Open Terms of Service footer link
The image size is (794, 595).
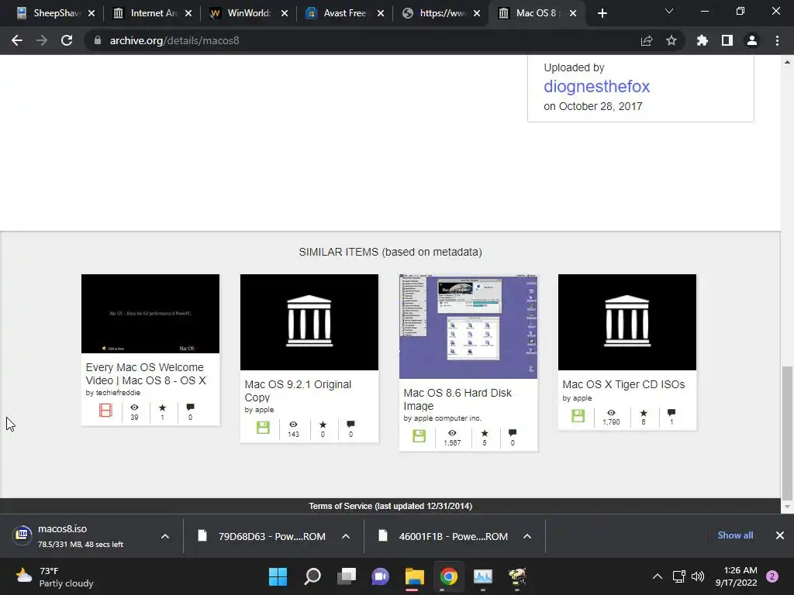[390, 506]
